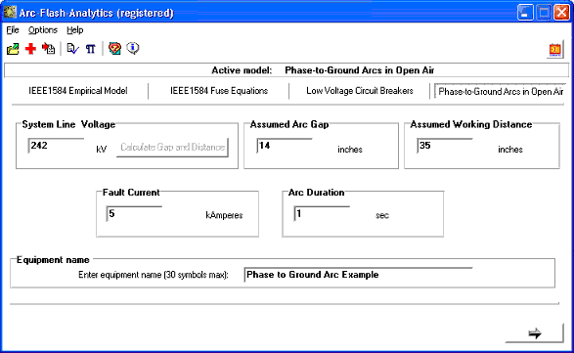The width and height of the screenshot is (574, 353).
Task: Click the 'kV' unit label
Action: point(102,150)
